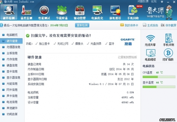Click the 2014年7月22日 detection date

[x=59, y=25]
